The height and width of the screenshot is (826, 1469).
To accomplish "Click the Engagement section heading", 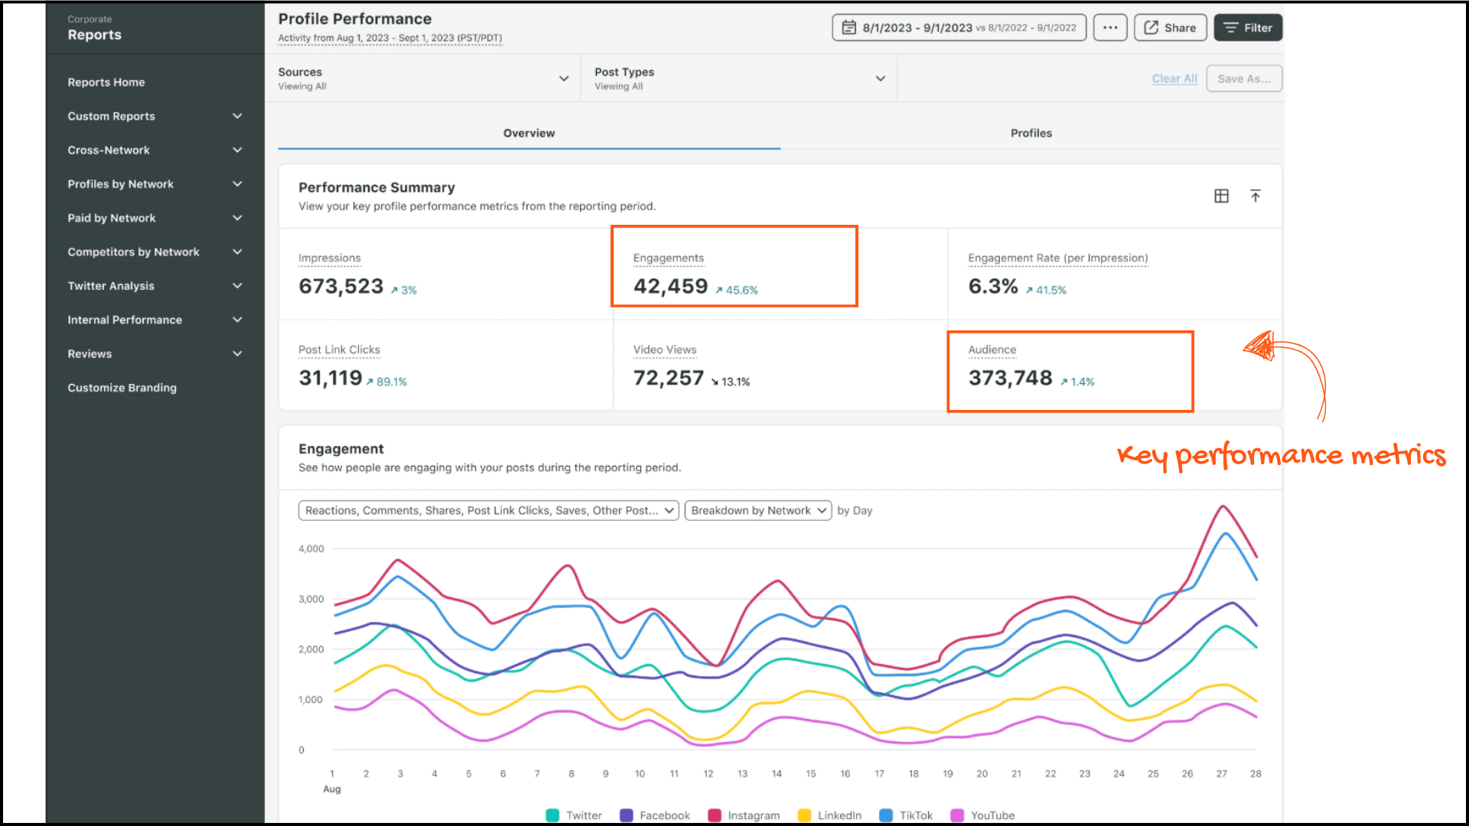I will pos(340,449).
